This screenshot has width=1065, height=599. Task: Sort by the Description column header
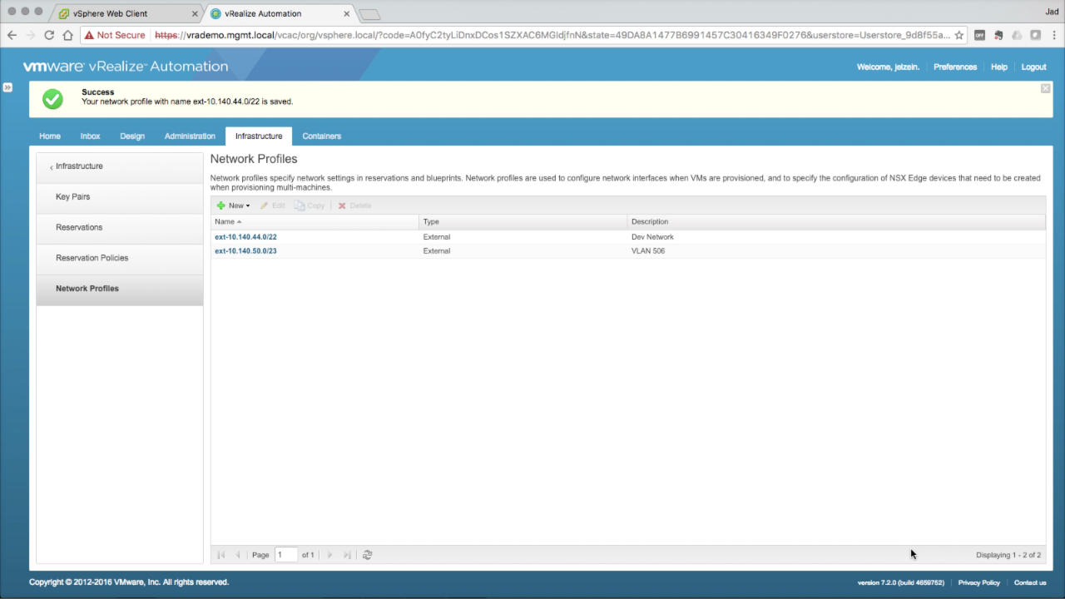coord(836,221)
